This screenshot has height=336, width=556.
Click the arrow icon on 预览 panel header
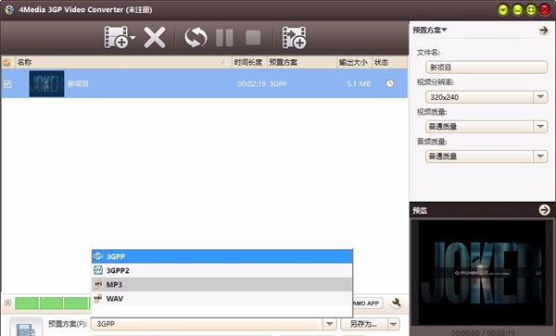click(x=544, y=210)
